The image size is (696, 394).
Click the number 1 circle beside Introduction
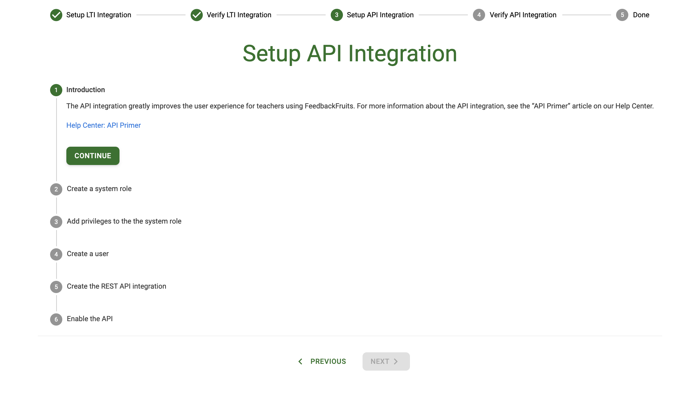(56, 90)
